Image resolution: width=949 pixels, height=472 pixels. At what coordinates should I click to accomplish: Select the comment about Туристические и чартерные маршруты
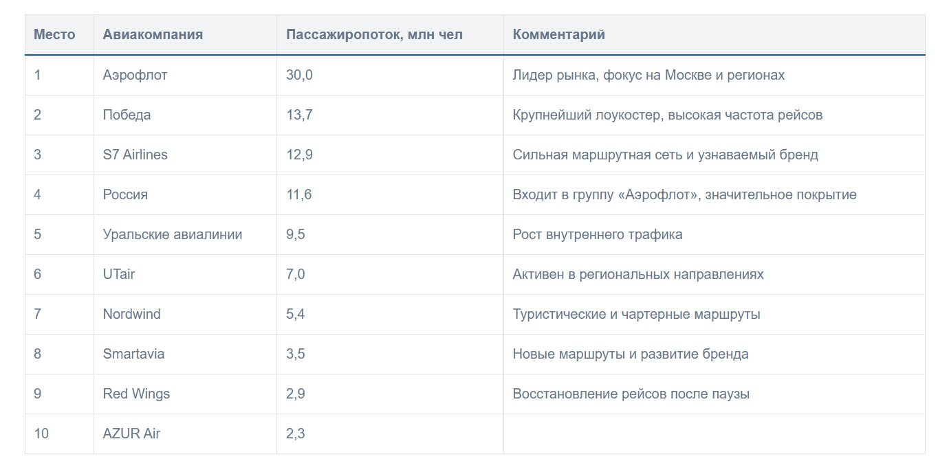[636, 314]
